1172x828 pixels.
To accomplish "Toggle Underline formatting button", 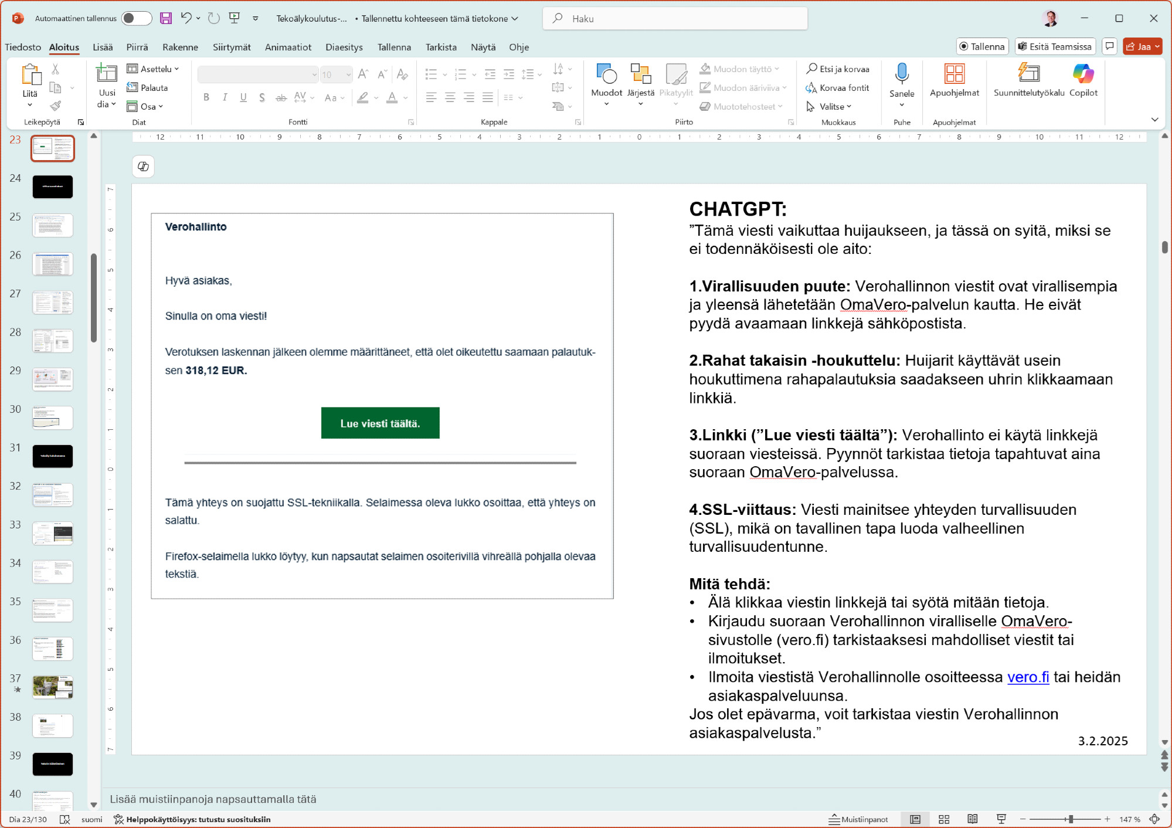I will tap(243, 97).
